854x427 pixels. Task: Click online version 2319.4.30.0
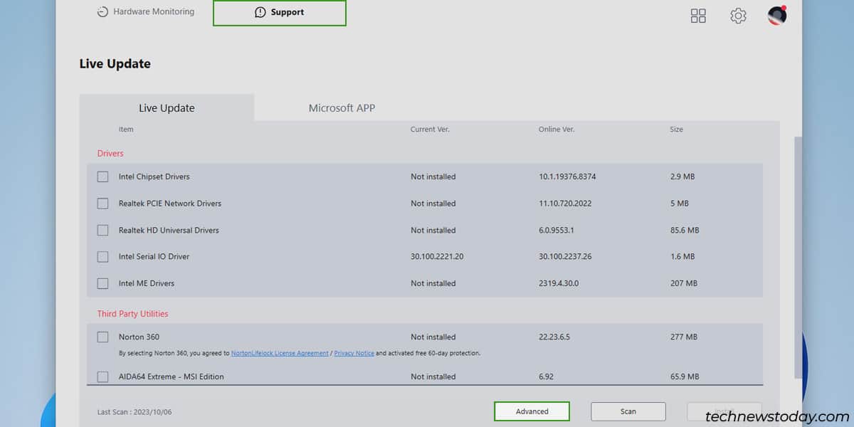(559, 283)
